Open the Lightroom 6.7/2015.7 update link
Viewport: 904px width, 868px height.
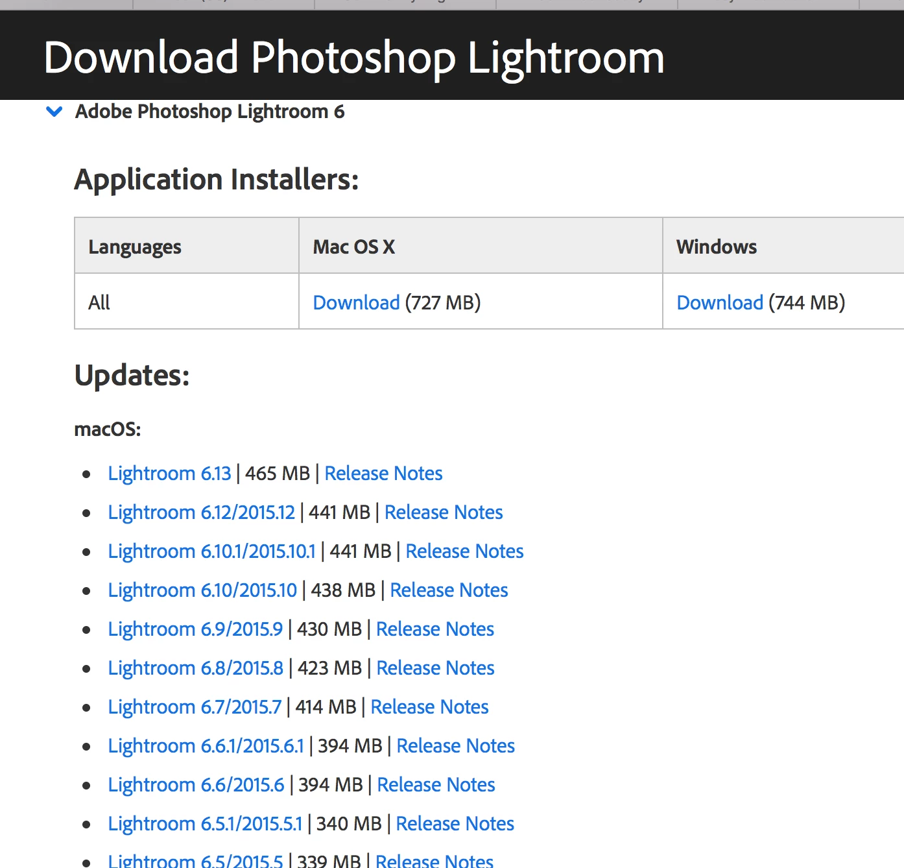195,707
